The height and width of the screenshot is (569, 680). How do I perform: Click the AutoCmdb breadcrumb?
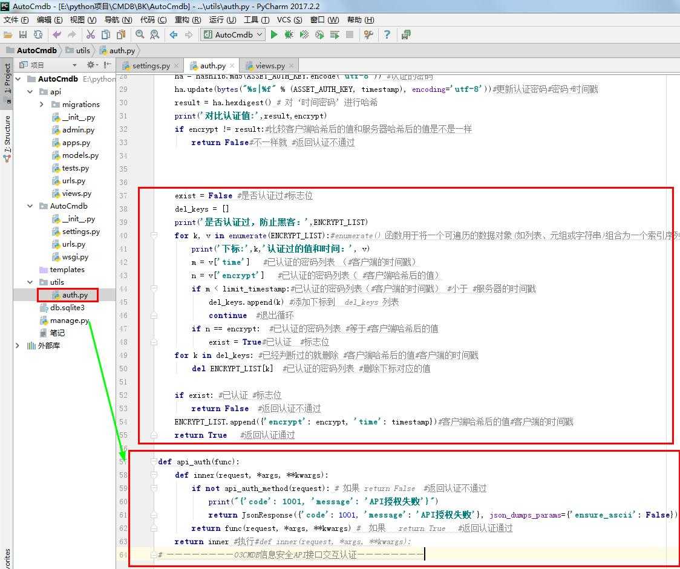coord(31,50)
